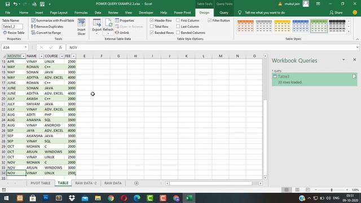Close the Workbook Queries pane
This screenshot has height=203, width=361.
(x=355, y=60)
